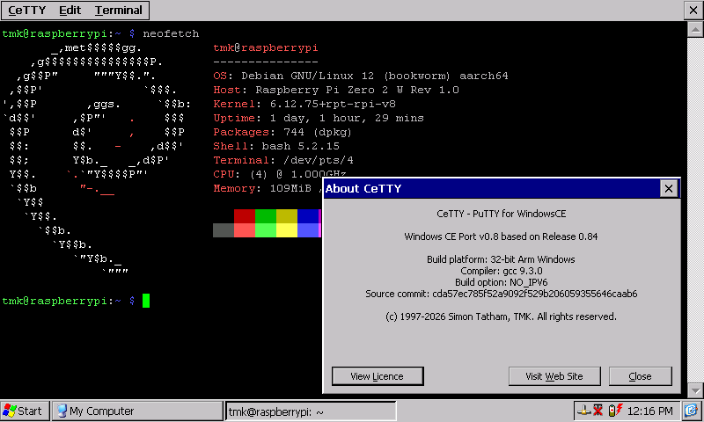Close the CeTTY main window
Screen dimensions: 704x422
click(x=693, y=10)
